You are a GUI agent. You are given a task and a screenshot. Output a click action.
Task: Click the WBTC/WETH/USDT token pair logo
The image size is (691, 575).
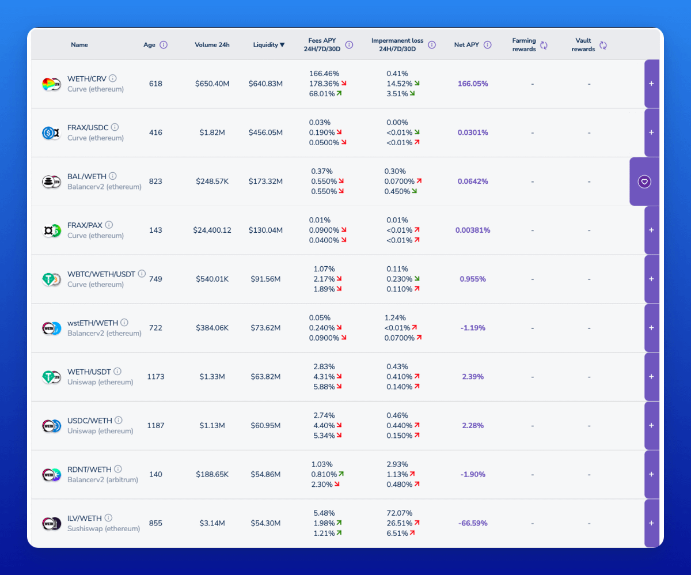click(x=51, y=279)
